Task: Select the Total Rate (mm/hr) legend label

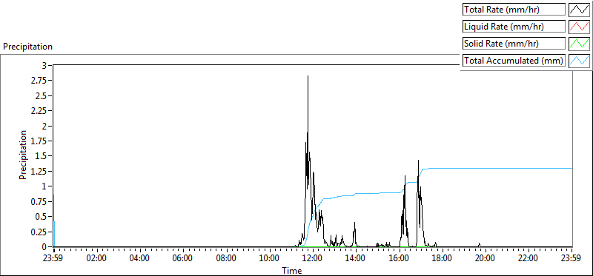Action: (x=514, y=10)
